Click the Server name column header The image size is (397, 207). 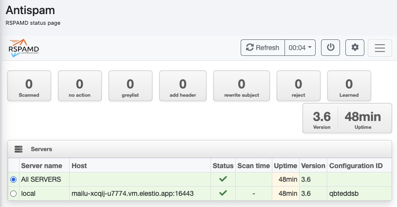[41, 166]
